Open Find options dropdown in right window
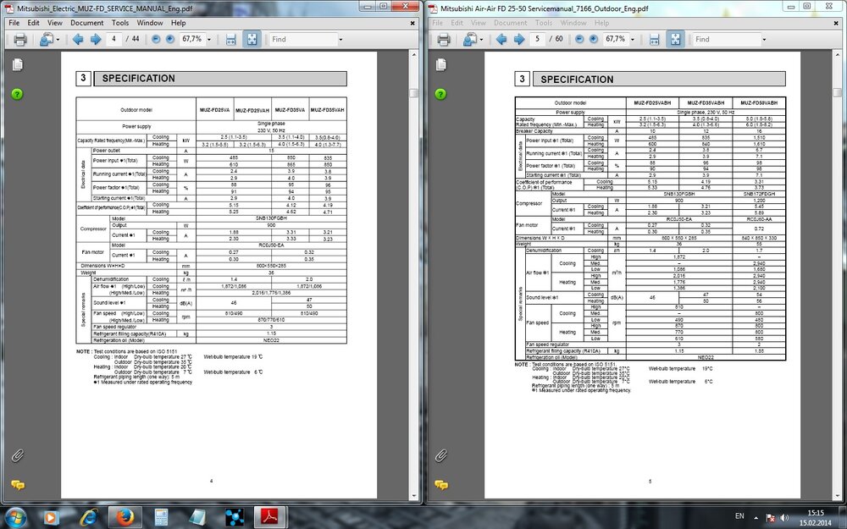This screenshot has width=847, height=529. (x=764, y=40)
